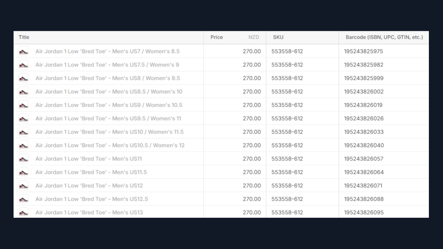Click the shoe thumbnail for Men's US9 / Women's 10.5 row
Image resolution: width=443 pixels, height=249 pixels.
coord(24,105)
